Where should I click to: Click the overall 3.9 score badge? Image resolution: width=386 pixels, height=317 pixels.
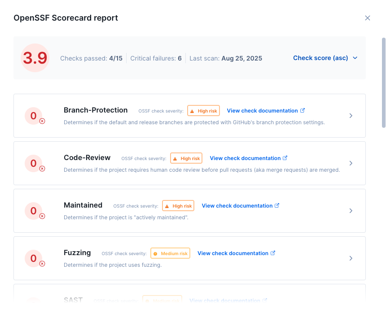35,58
